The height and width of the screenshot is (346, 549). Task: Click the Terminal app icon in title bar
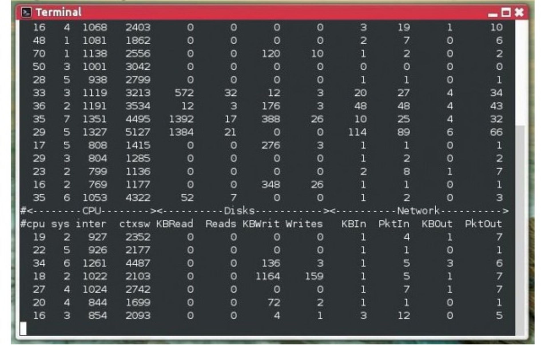26,12
